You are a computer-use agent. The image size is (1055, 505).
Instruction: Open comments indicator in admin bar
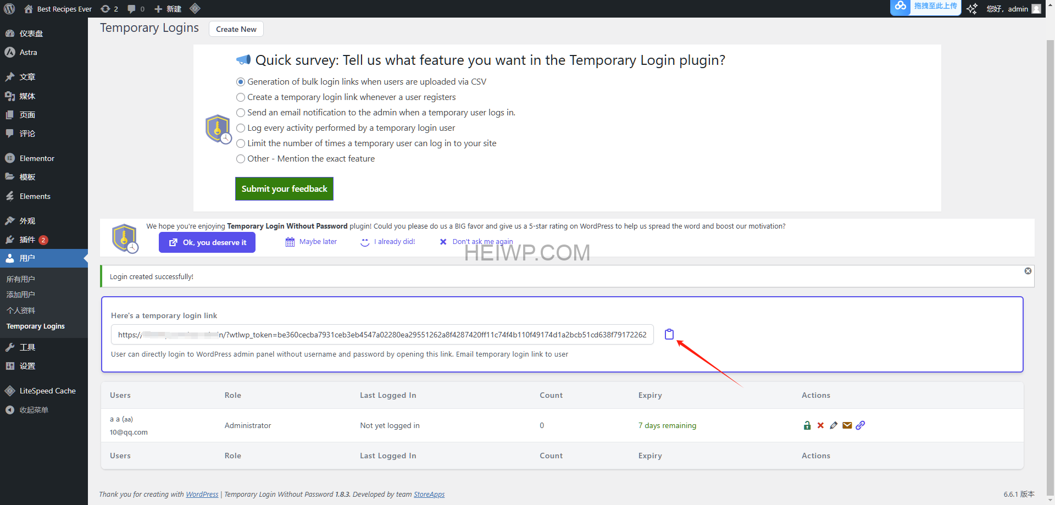pos(136,9)
